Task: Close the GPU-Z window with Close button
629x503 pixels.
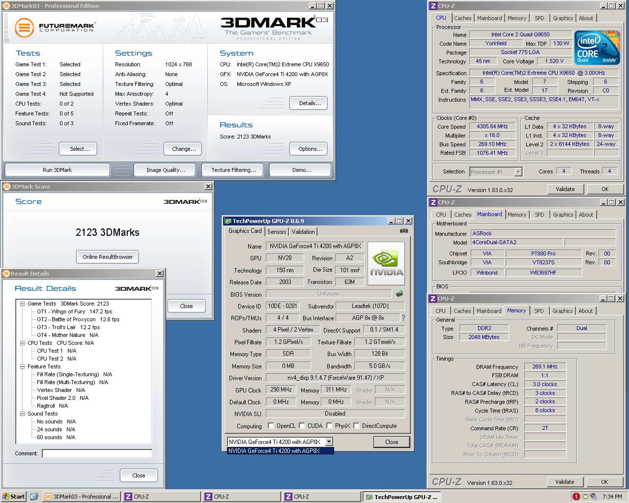Action: pyautogui.click(x=392, y=442)
